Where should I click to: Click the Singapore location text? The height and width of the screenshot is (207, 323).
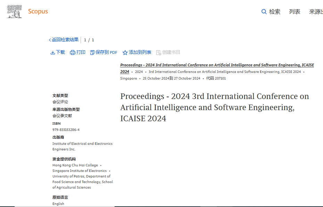[x=129, y=78]
